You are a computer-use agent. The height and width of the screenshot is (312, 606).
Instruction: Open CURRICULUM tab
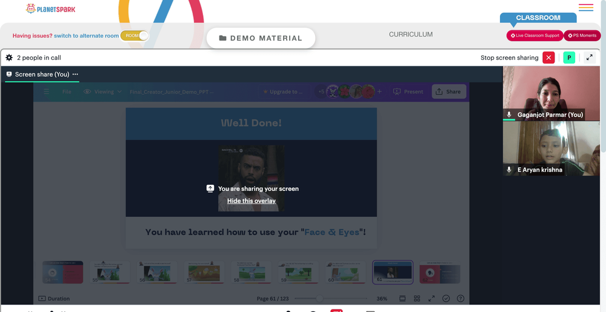click(x=411, y=35)
